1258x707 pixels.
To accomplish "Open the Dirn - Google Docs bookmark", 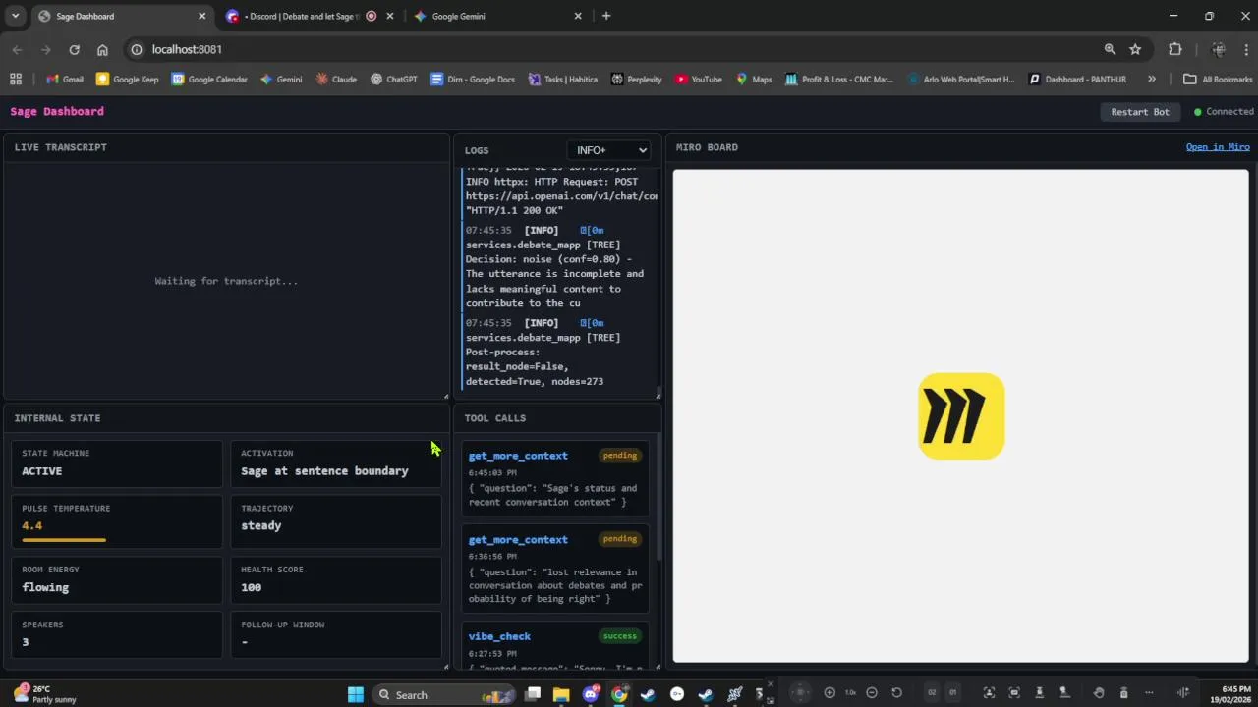I will (x=473, y=80).
